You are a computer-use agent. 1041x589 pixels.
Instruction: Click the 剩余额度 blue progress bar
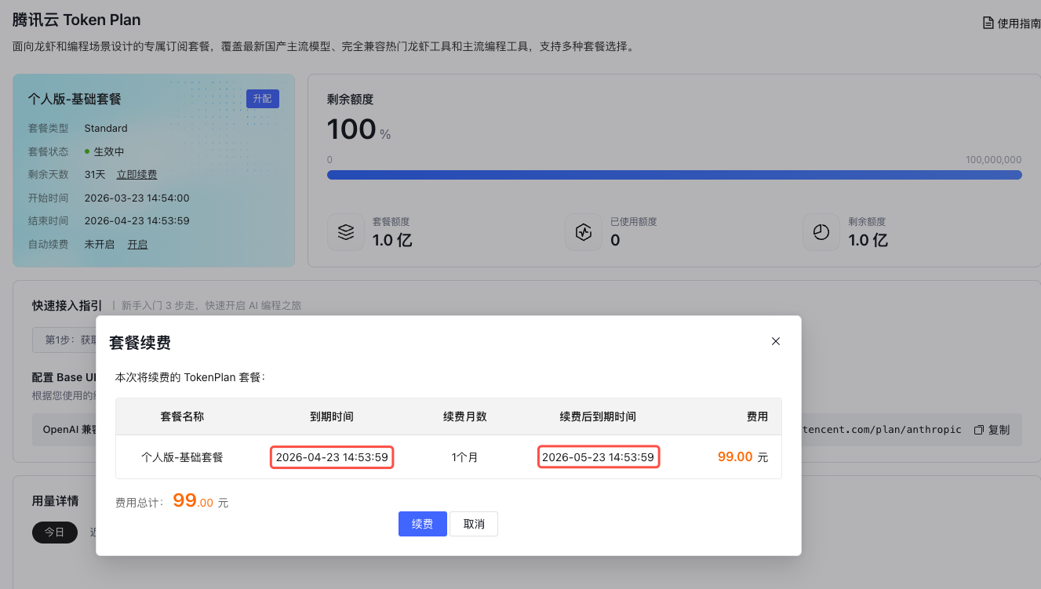tap(674, 175)
